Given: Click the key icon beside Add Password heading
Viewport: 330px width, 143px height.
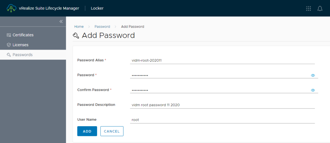Looking at the screenshot, I should [76, 35].
